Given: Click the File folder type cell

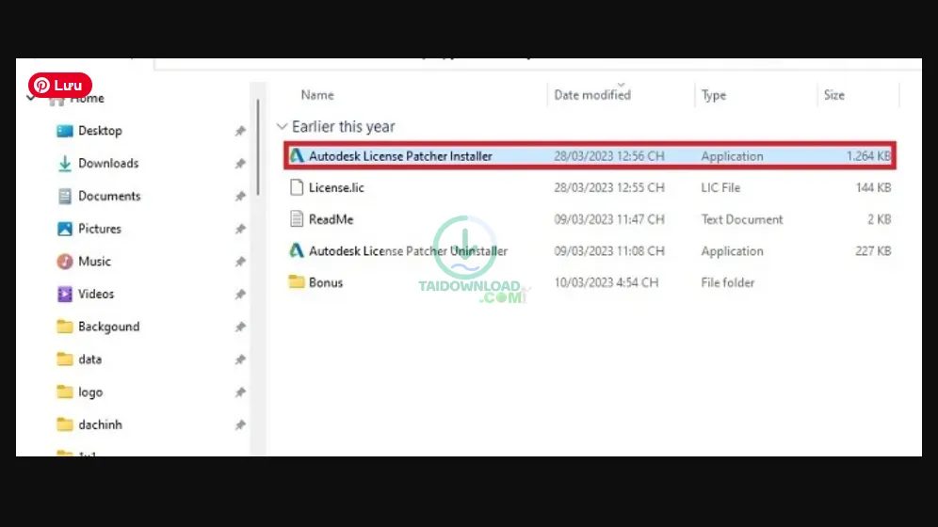Looking at the screenshot, I should pos(727,282).
